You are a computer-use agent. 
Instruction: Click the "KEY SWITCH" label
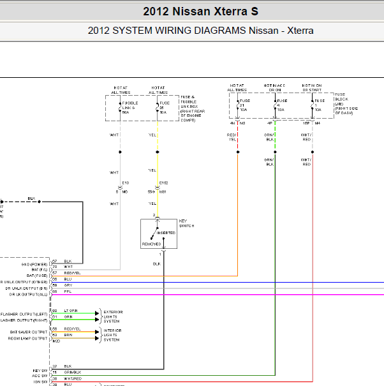[x=186, y=223]
